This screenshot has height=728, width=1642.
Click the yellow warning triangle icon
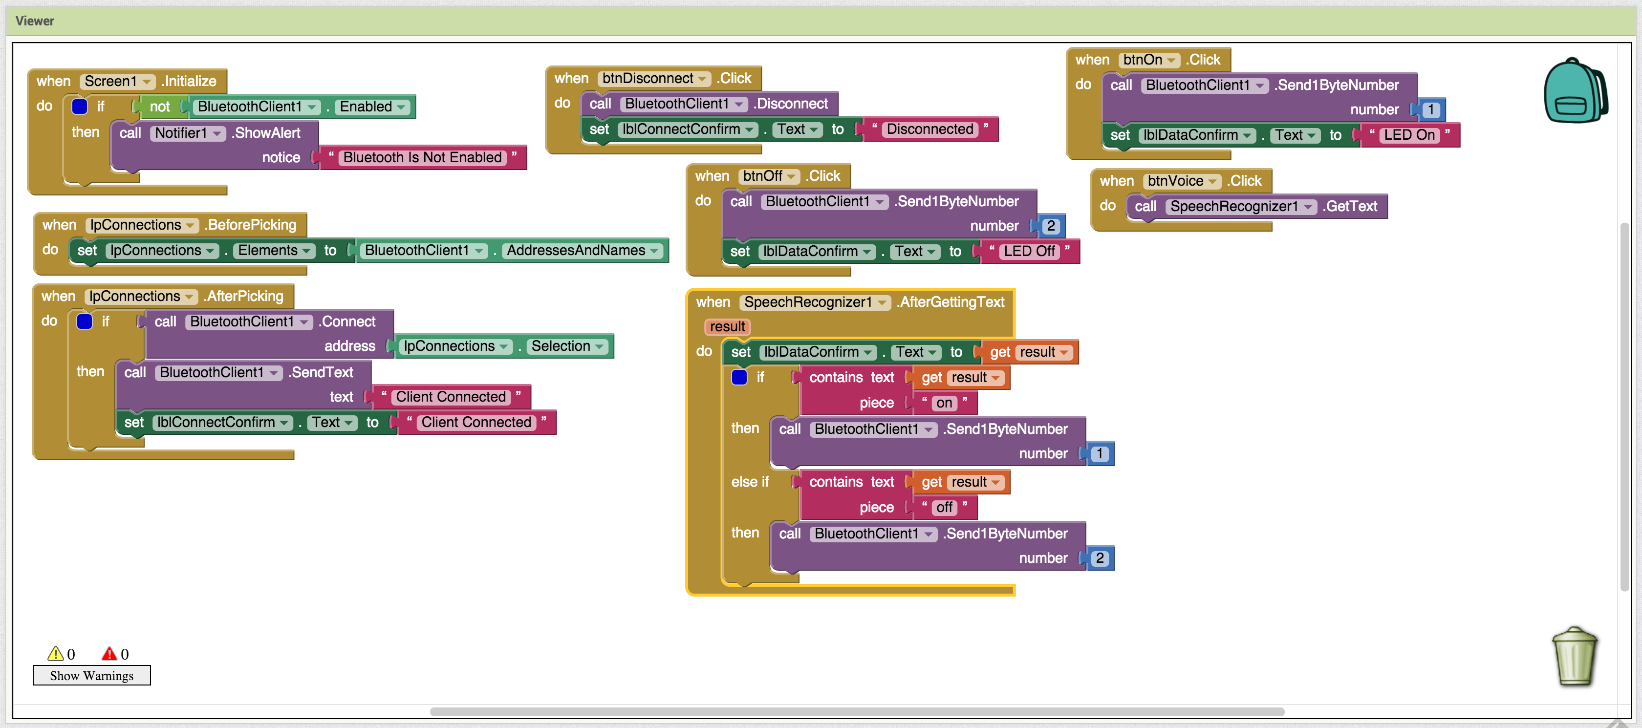click(55, 653)
